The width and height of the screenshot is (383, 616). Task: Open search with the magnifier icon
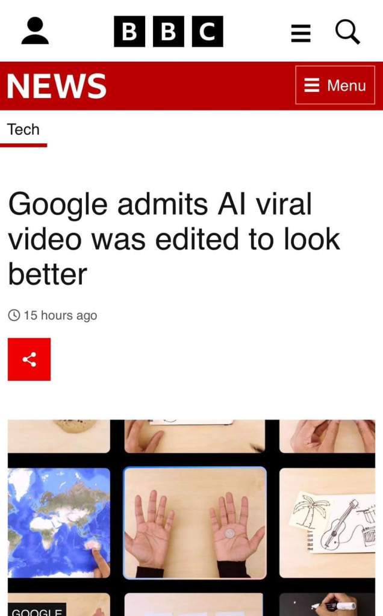(347, 32)
